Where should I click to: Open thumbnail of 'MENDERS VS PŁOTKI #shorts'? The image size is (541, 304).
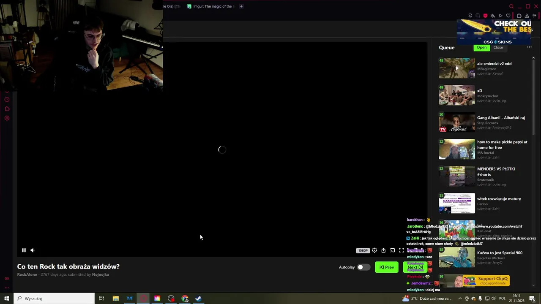click(457, 176)
